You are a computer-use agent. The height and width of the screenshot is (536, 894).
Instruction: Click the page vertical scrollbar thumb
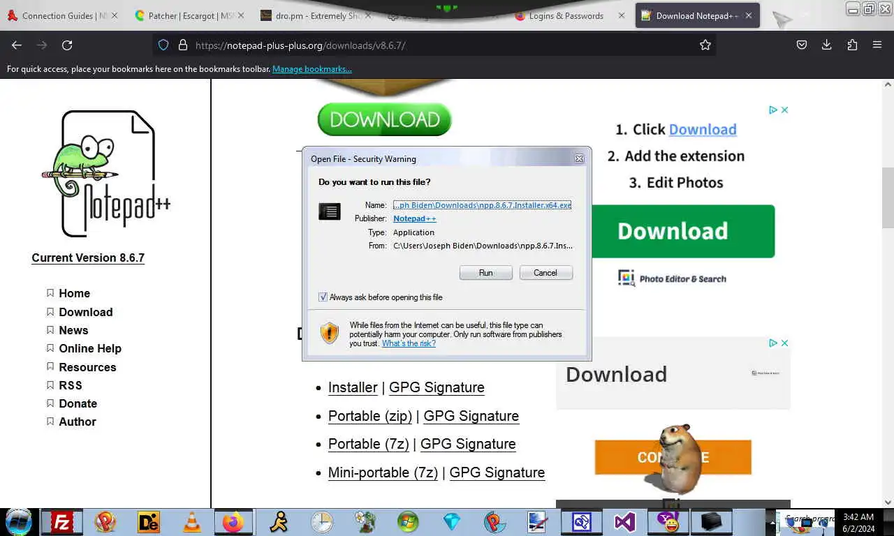tap(888, 198)
